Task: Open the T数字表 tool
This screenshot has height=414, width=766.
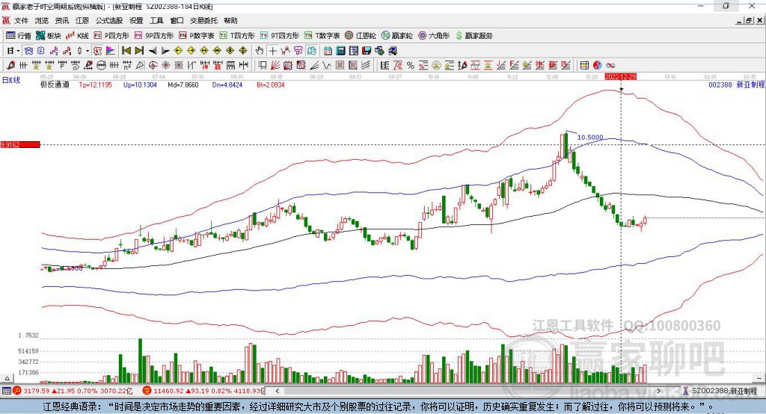Action: [x=322, y=36]
